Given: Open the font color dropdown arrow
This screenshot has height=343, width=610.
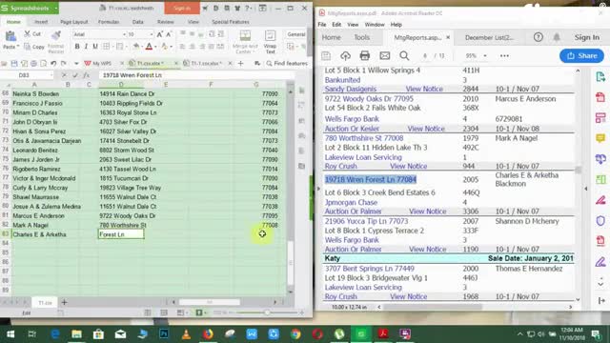Looking at the screenshot, I should [x=155, y=47].
